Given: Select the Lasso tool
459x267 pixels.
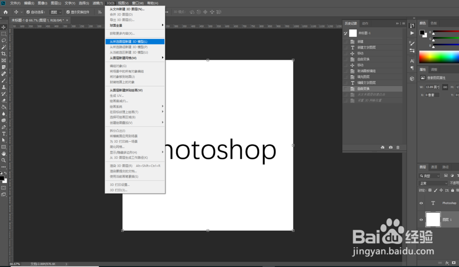Looking at the screenshot, I should (x=4, y=41).
